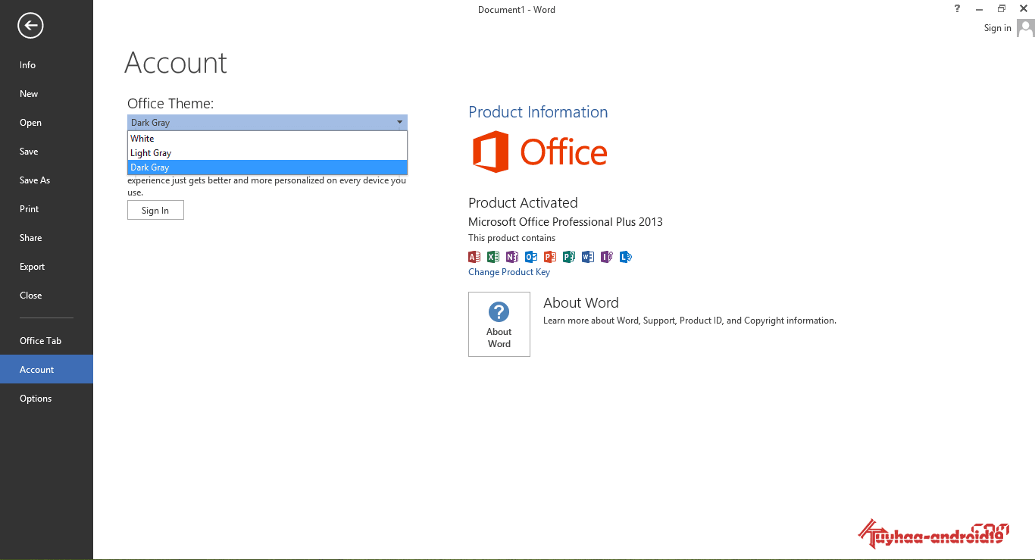The image size is (1035, 560).
Task: Click the PowerPoint product icon
Action: point(550,257)
